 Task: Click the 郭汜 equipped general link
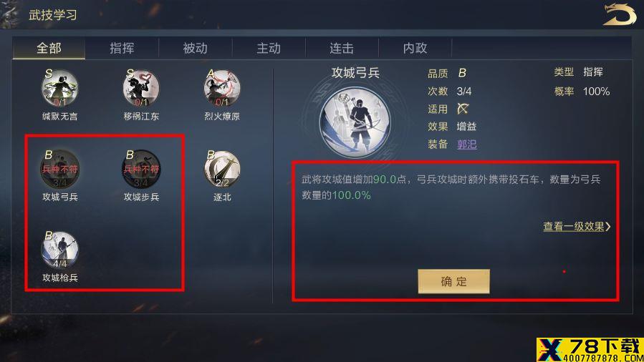tap(467, 144)
